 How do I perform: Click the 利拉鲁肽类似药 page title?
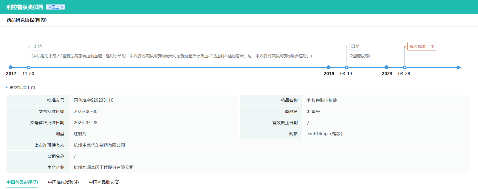(25, 7)
